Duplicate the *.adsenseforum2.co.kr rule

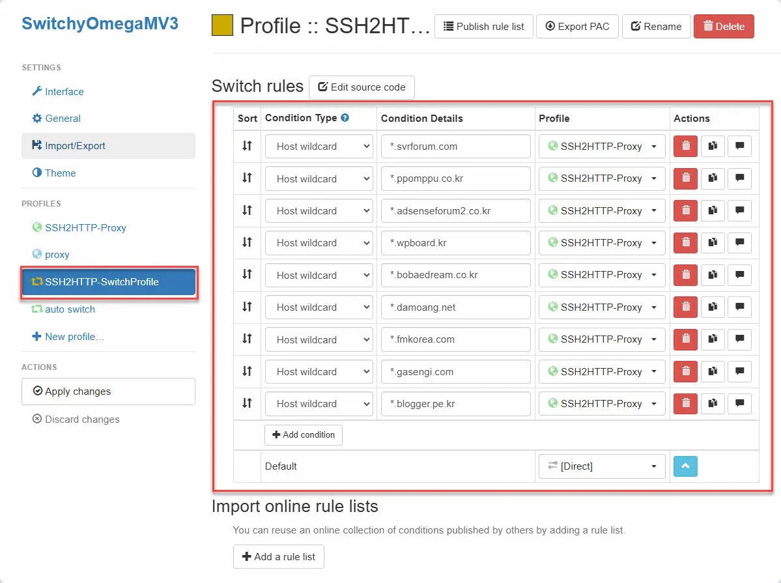pyautogui.click(x=713, y=210)
